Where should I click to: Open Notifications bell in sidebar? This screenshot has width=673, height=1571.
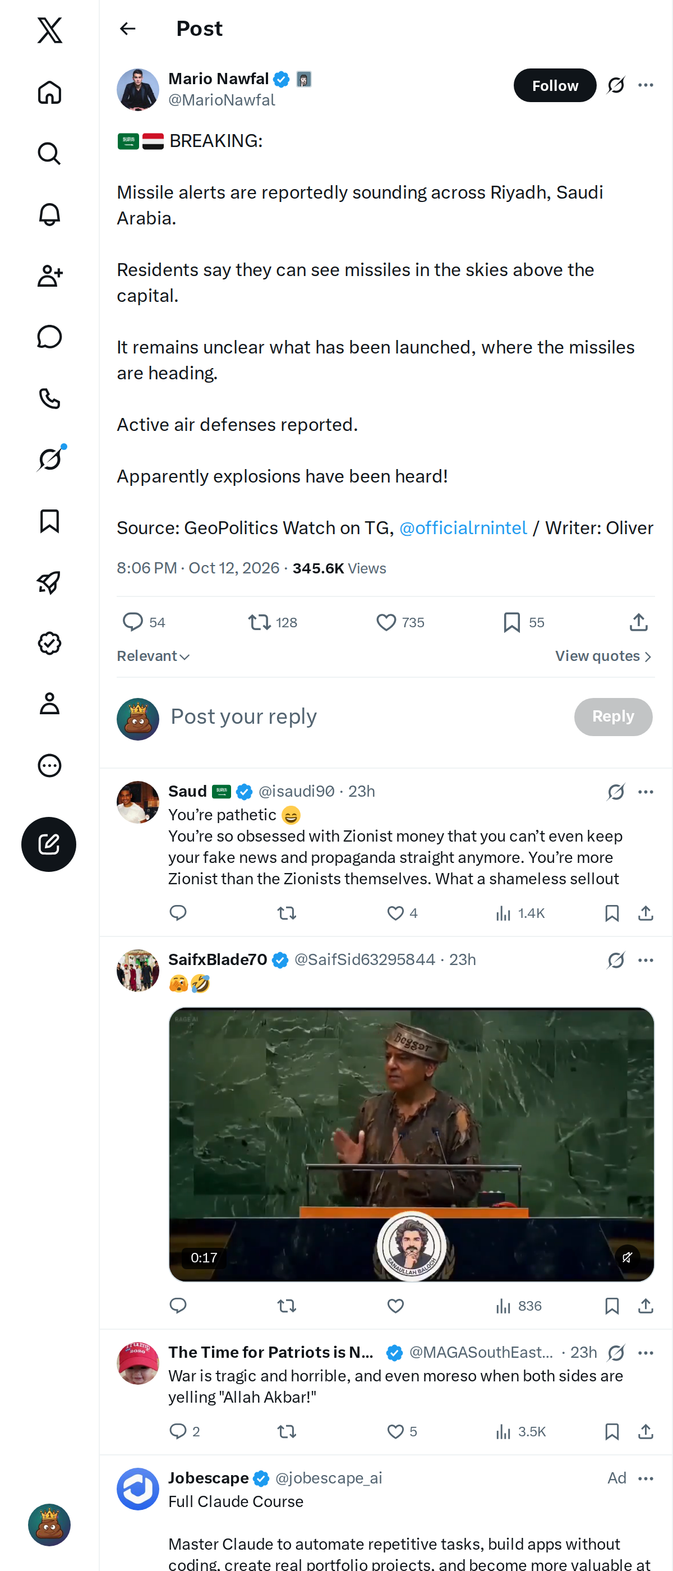(49, 215)
